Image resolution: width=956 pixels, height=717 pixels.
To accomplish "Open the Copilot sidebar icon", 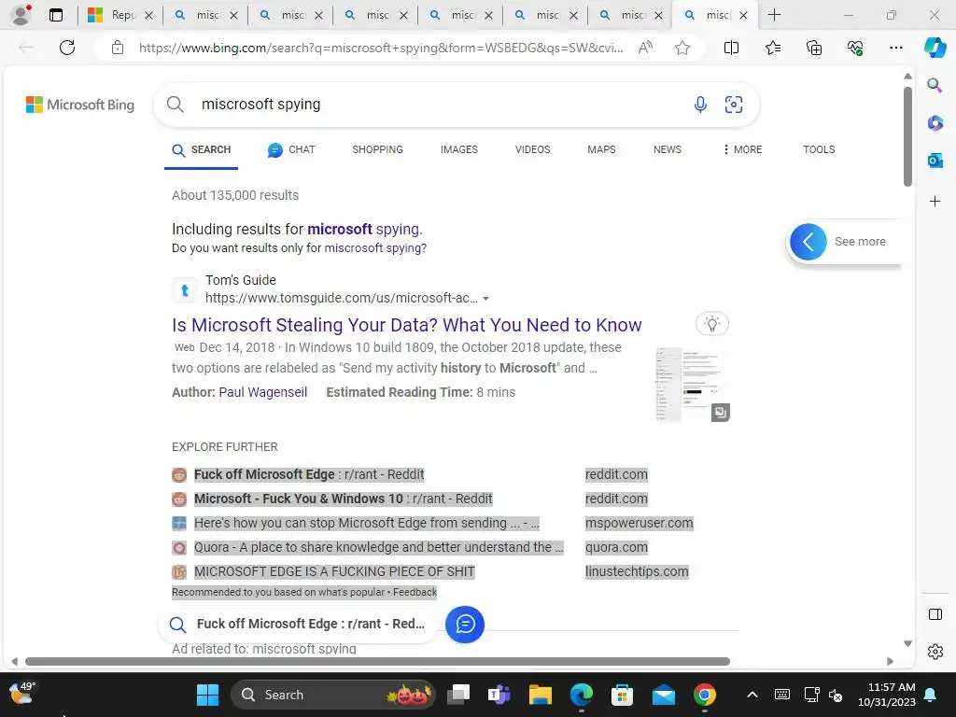I will coord(935,48).
